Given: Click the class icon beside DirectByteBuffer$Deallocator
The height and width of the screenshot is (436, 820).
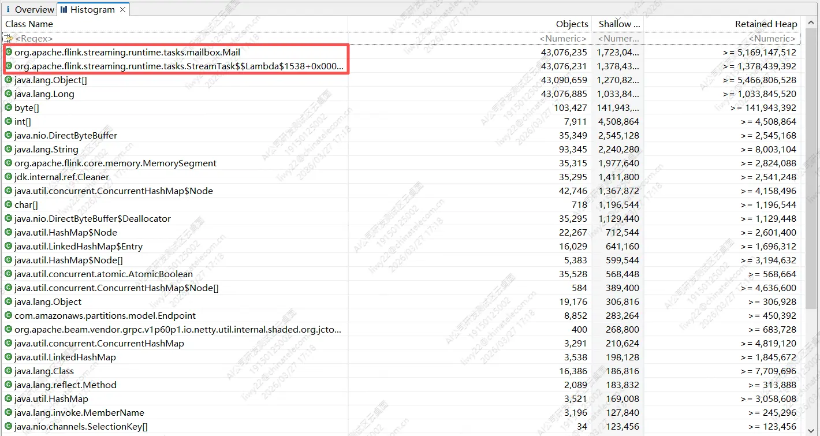Looking at the screenshot, I should click(9, 218).
